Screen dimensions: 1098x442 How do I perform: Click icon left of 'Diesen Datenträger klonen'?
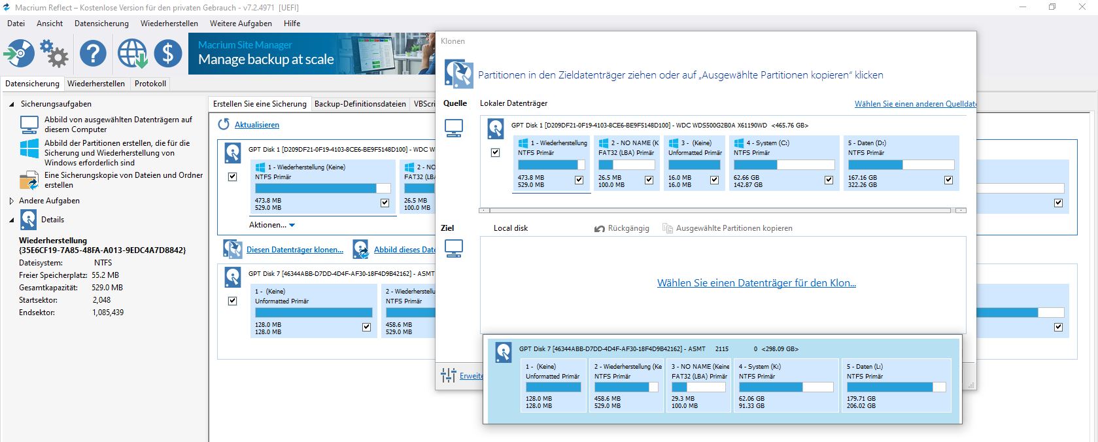tap(233, 249)
